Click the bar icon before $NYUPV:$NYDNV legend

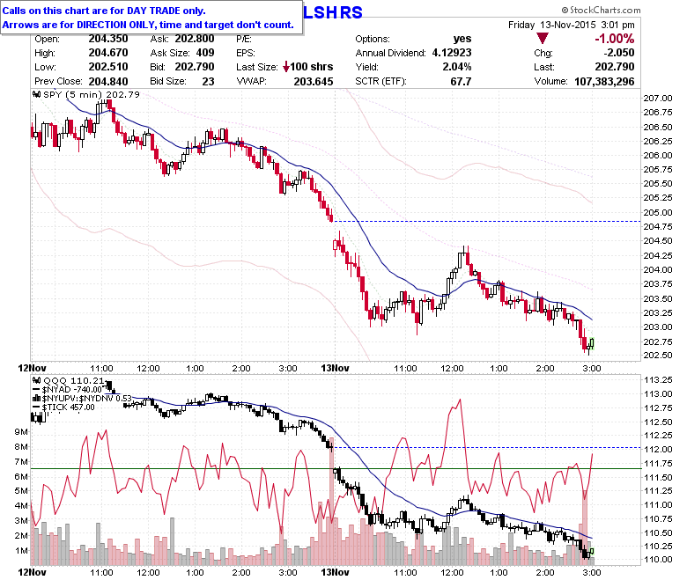(37, 399)
